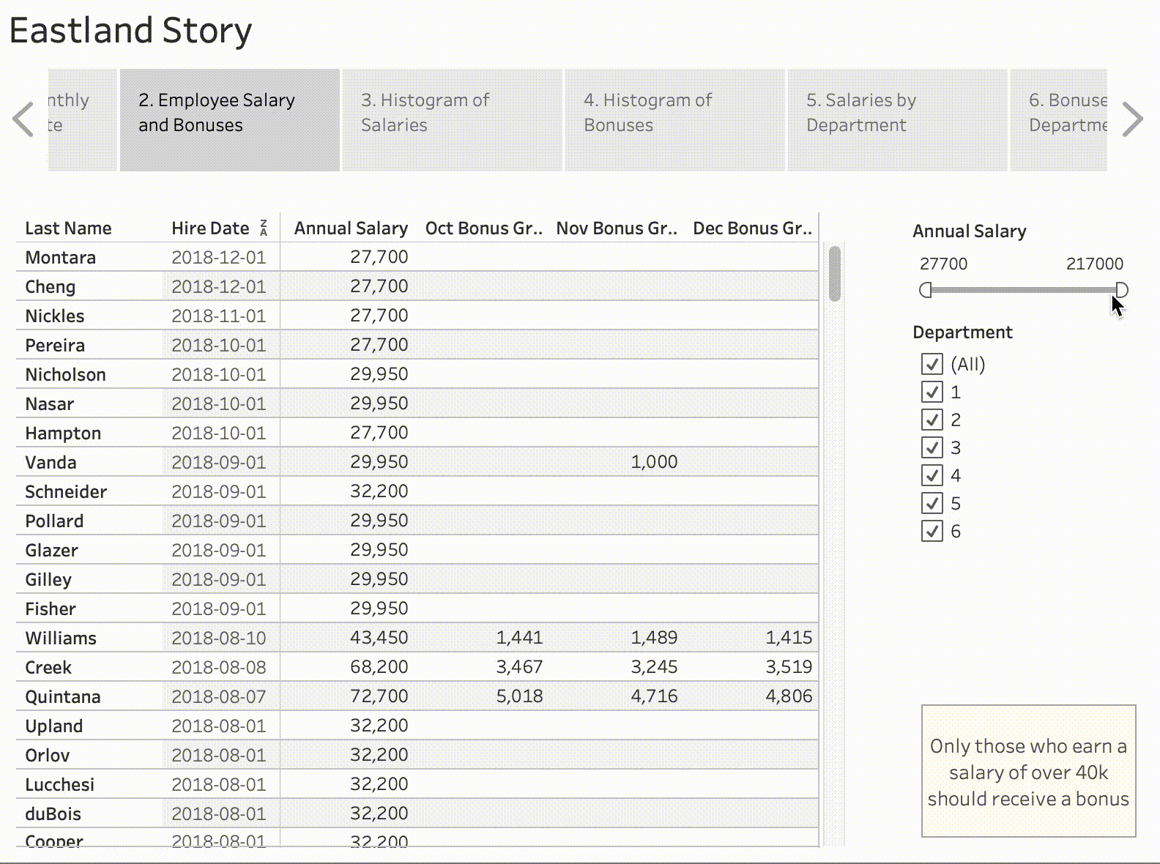This screenshot has height=864, width=1160.
Task: Open the partially visible first story point
Action: click(x=83, y=120)
